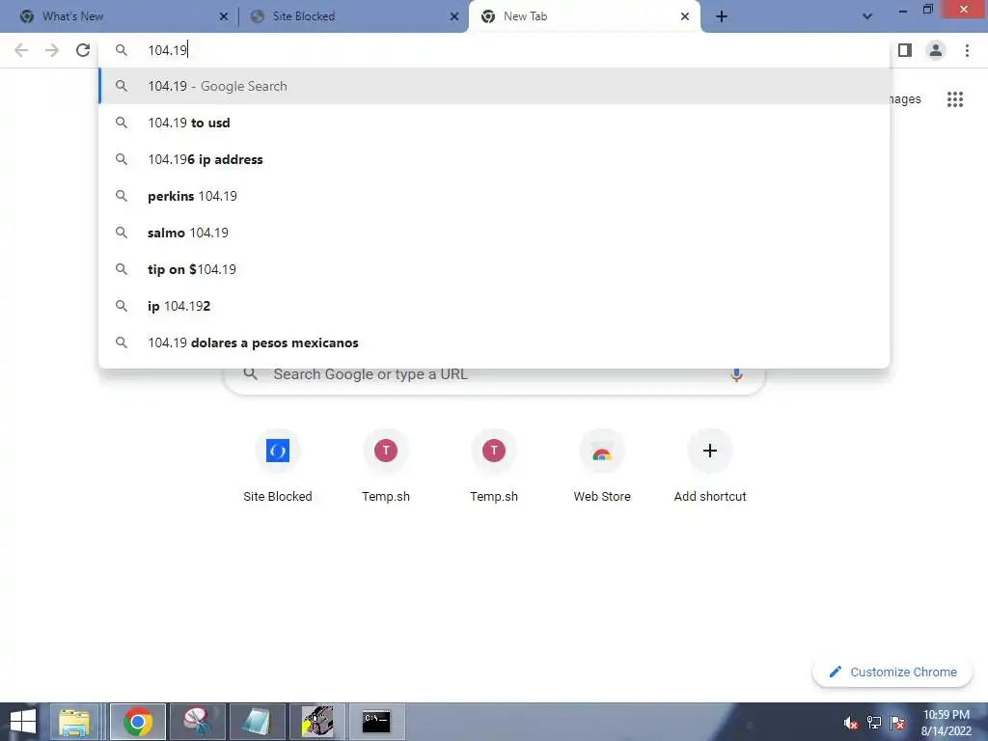Reload the page with the refresh icon
Viewport: 988px width, 741px height.
[83, 50]
